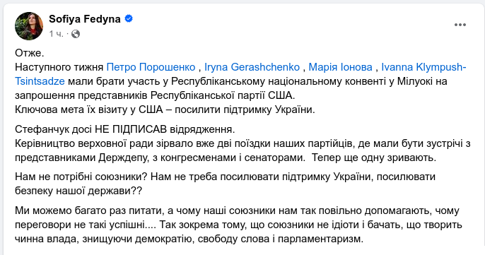This screenshot has height=255, width=485.
Task: Open the three-dots post options menu
Action: pyautogui.click(x=460, y=25)
